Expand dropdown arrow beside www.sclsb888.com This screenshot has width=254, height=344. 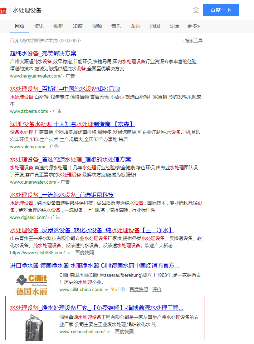[69, 253]
